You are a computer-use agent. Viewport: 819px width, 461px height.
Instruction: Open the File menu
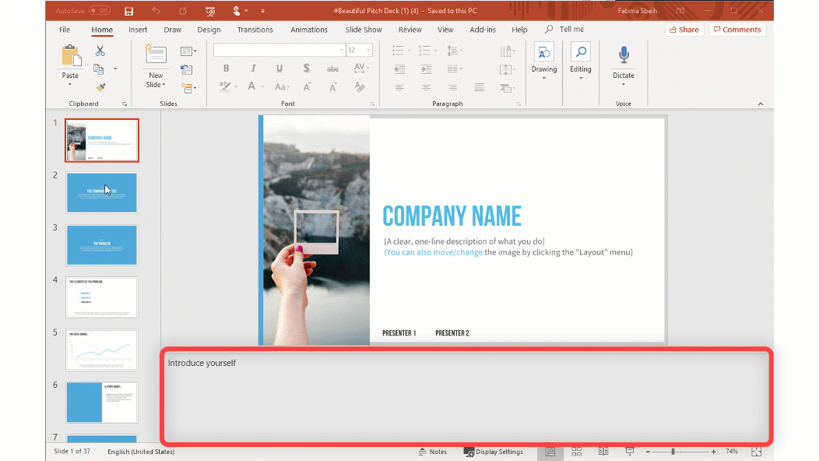(x=65, y=30)
